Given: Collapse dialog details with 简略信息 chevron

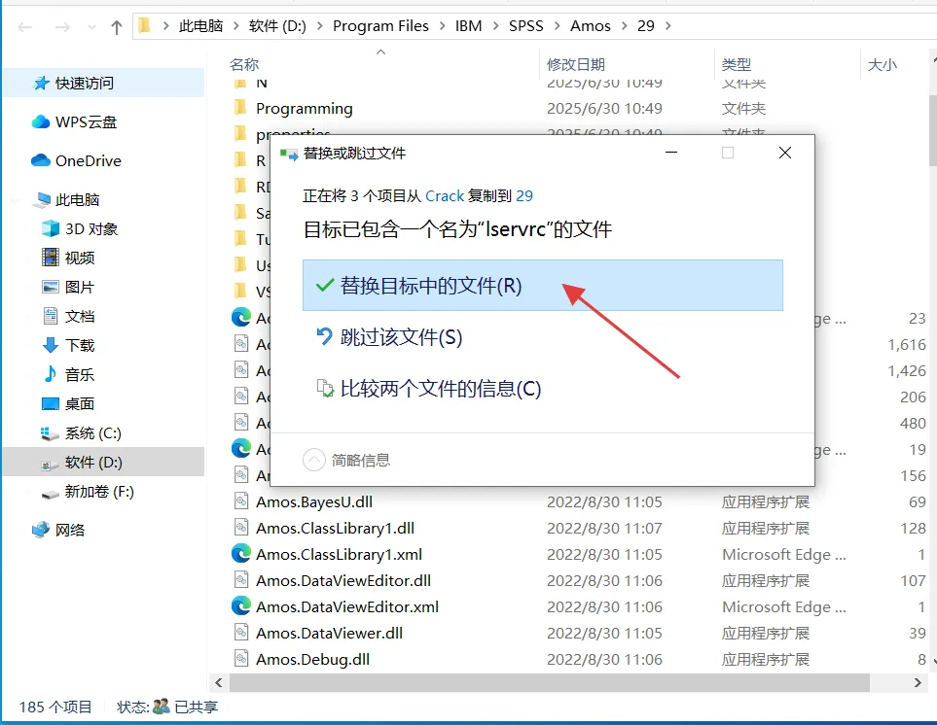Looking at the screenshot, I should [313, 460].
